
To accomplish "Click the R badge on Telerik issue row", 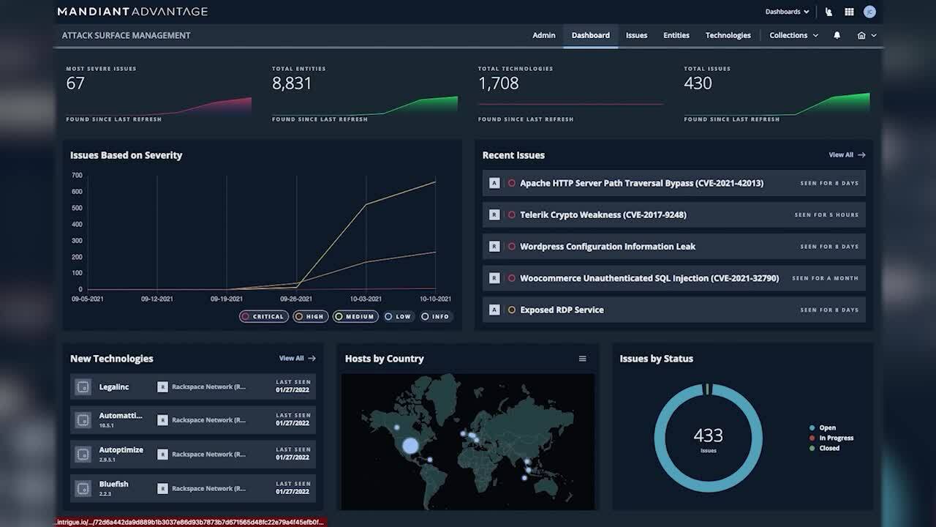I will tap(494, 214).
